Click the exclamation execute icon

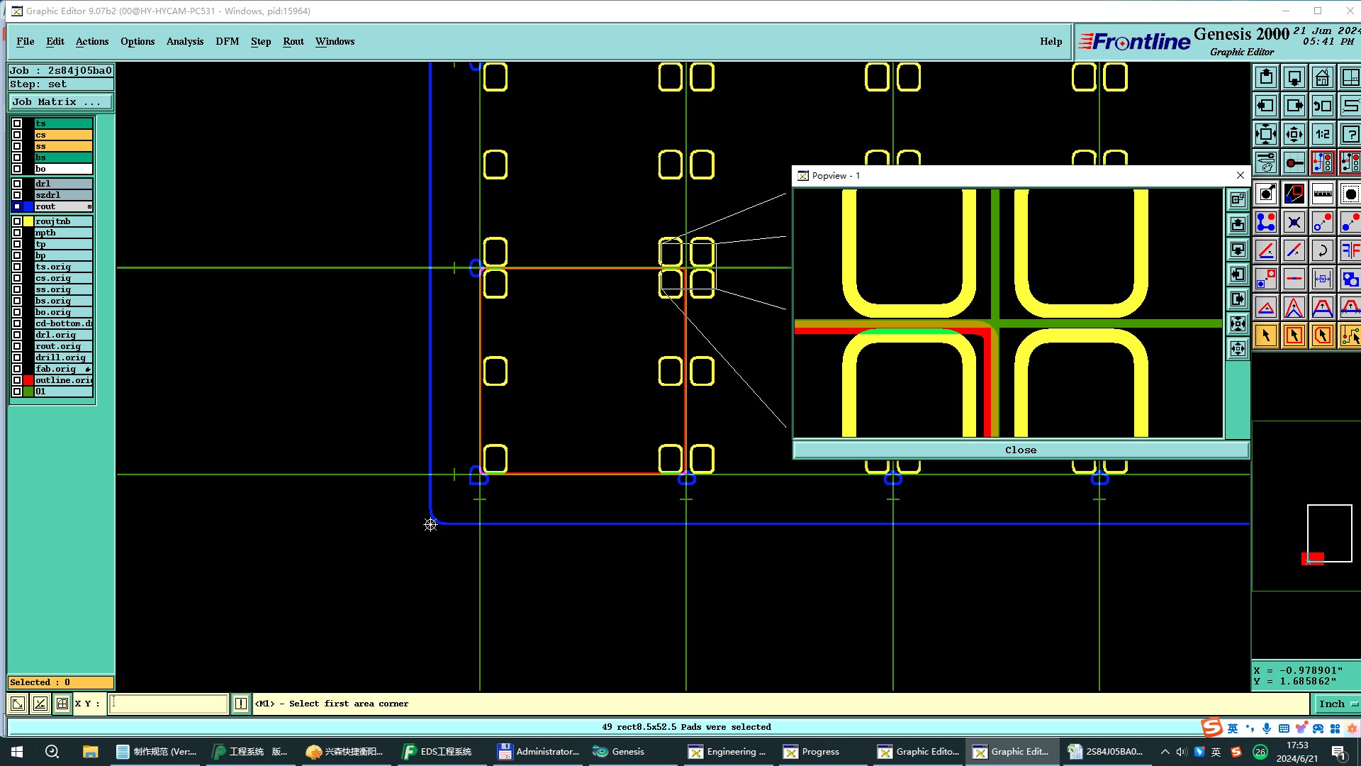click(x=240, y=704)
